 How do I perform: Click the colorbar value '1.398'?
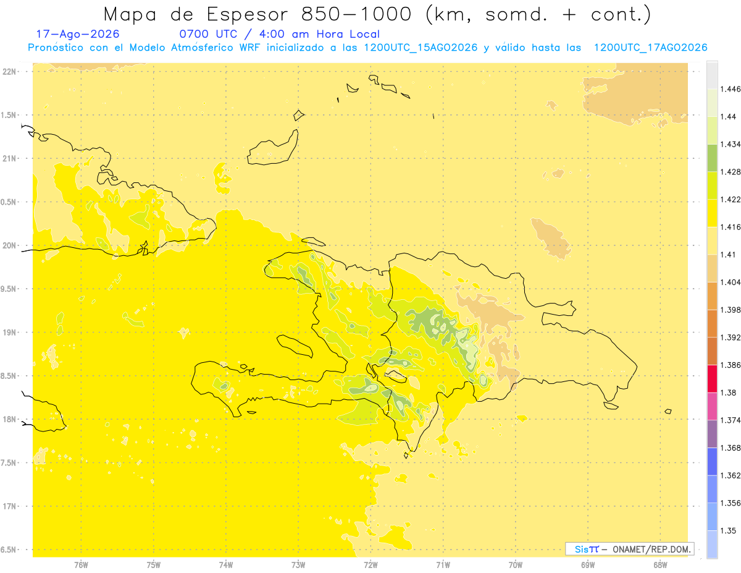pyautogui.click(x=730, y=310)
